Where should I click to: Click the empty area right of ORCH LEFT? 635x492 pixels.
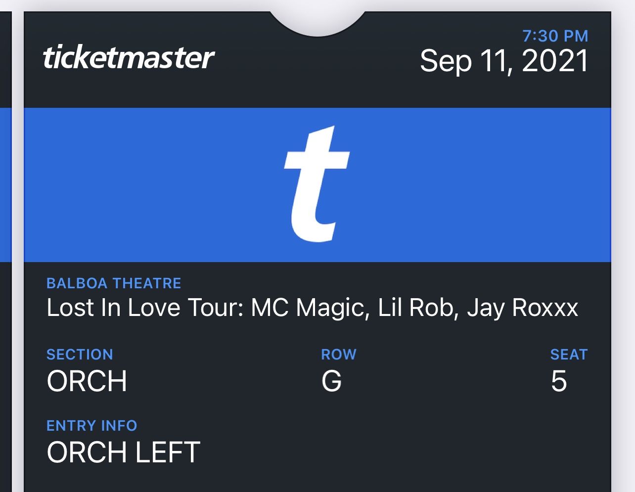[396, 452]
